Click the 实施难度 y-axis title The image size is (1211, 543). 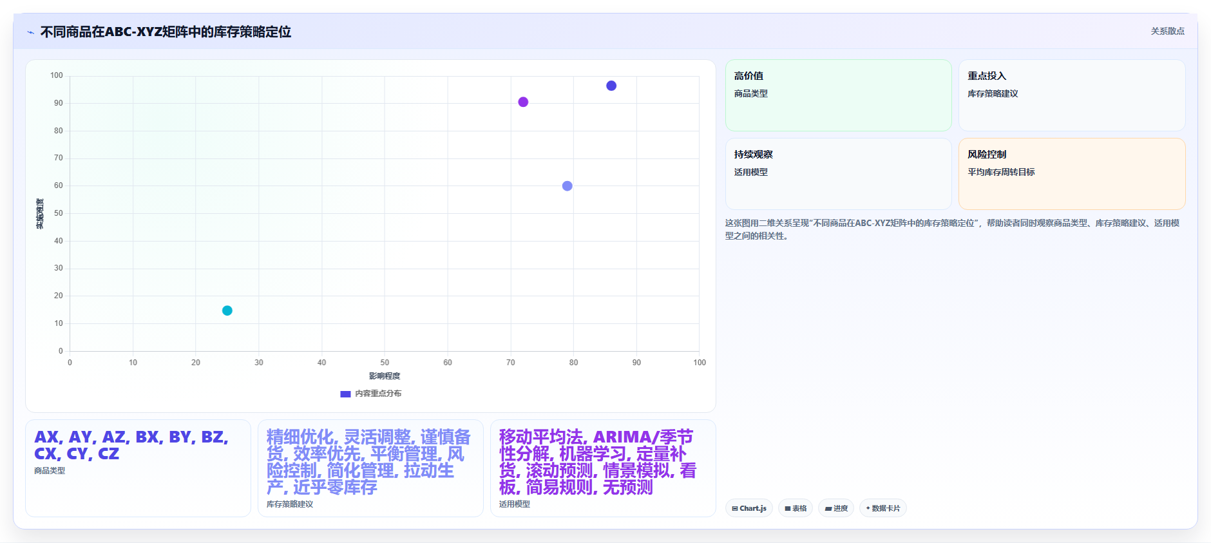pyautogui.click(x=40, y=214)
